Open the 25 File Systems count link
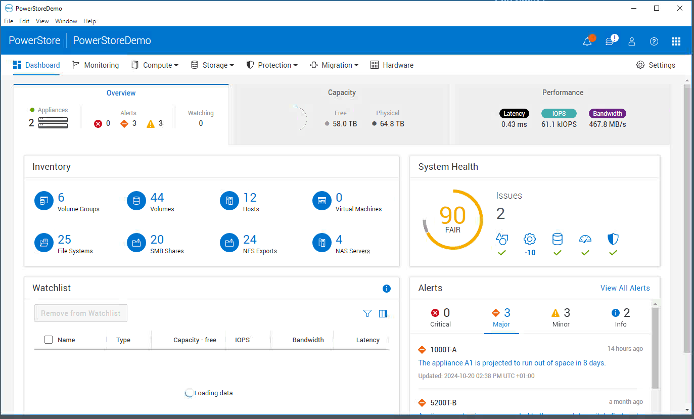694x419 pixels. point(64,240)
